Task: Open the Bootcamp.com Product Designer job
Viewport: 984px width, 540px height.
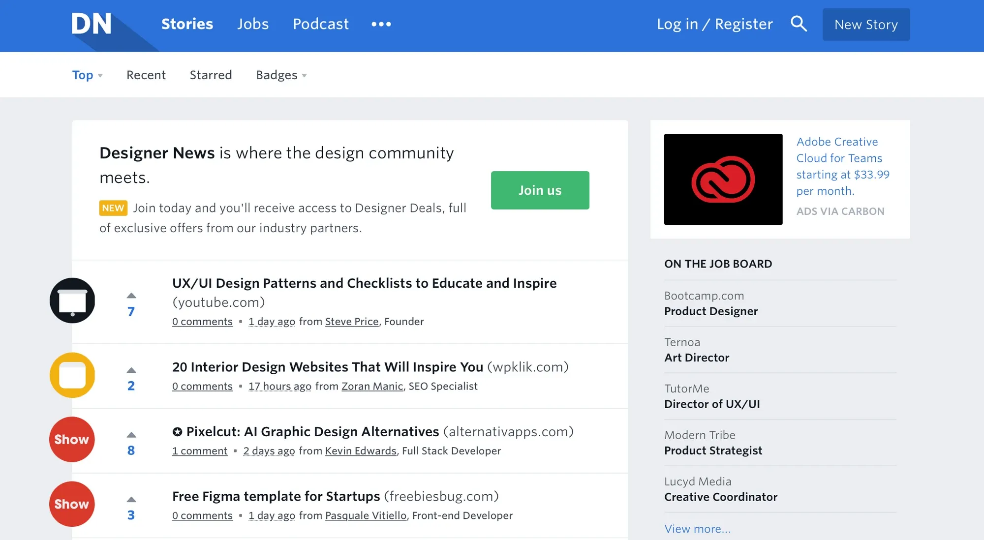Action: 780,303
